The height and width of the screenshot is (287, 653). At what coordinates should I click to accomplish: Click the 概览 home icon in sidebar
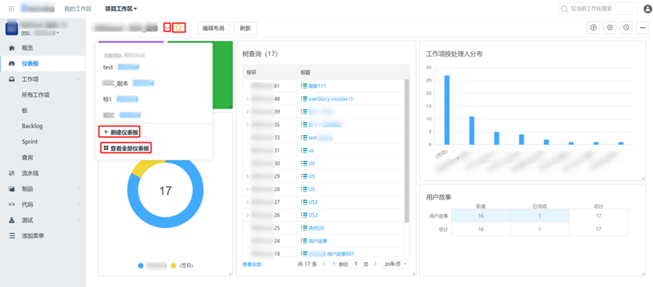point(11,48)
